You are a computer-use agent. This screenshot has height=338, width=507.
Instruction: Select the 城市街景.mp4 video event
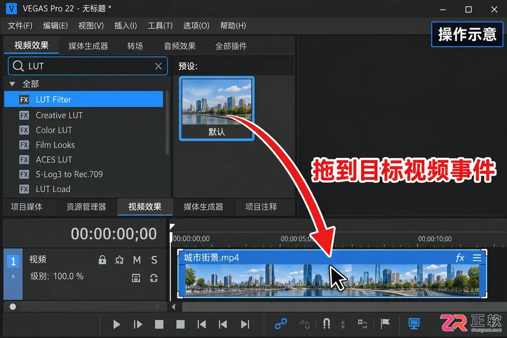click(333, 273)
